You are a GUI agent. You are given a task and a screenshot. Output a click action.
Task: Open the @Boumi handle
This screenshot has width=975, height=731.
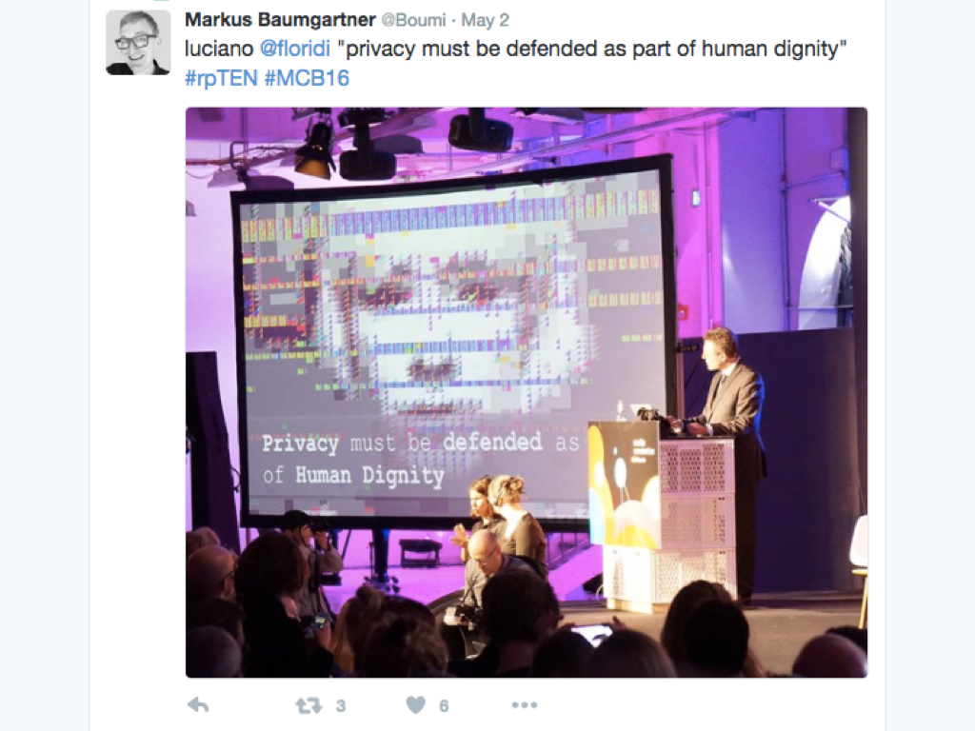[413, 20]
